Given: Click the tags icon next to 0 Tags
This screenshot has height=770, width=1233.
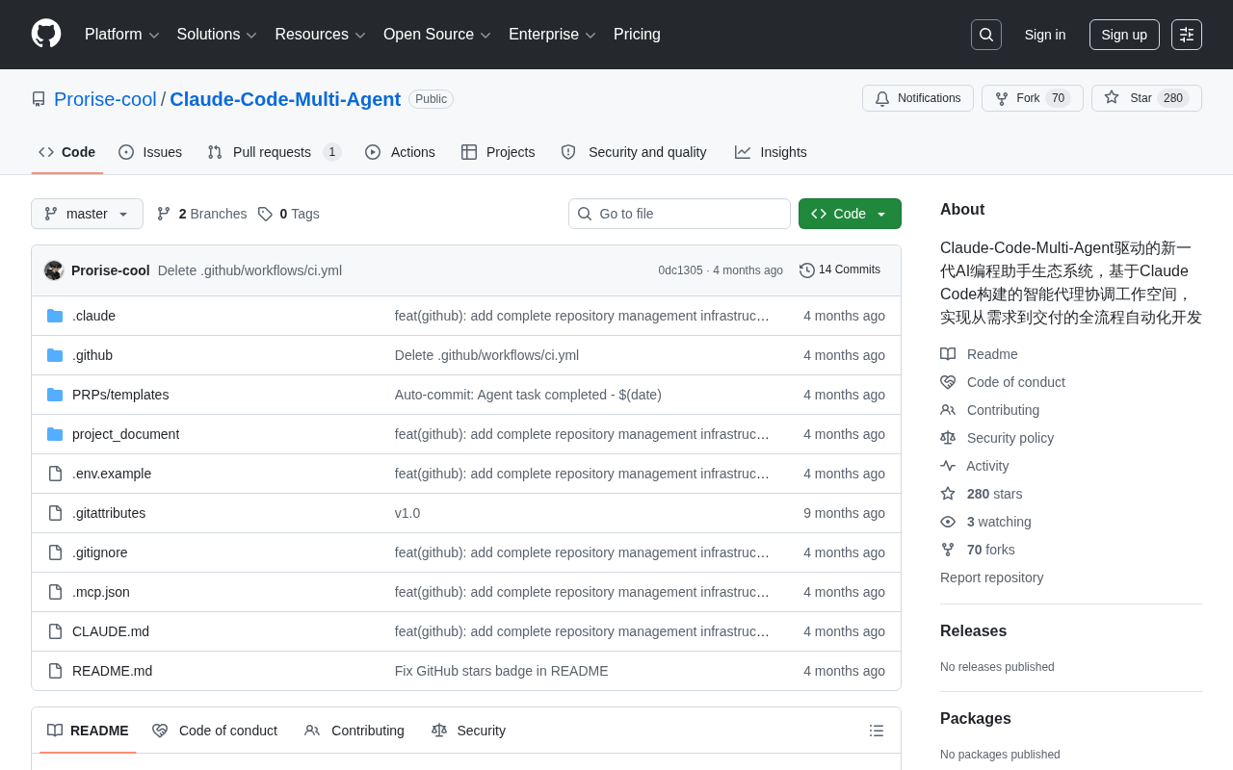Looking at the screenshot, I should [265, 214].
